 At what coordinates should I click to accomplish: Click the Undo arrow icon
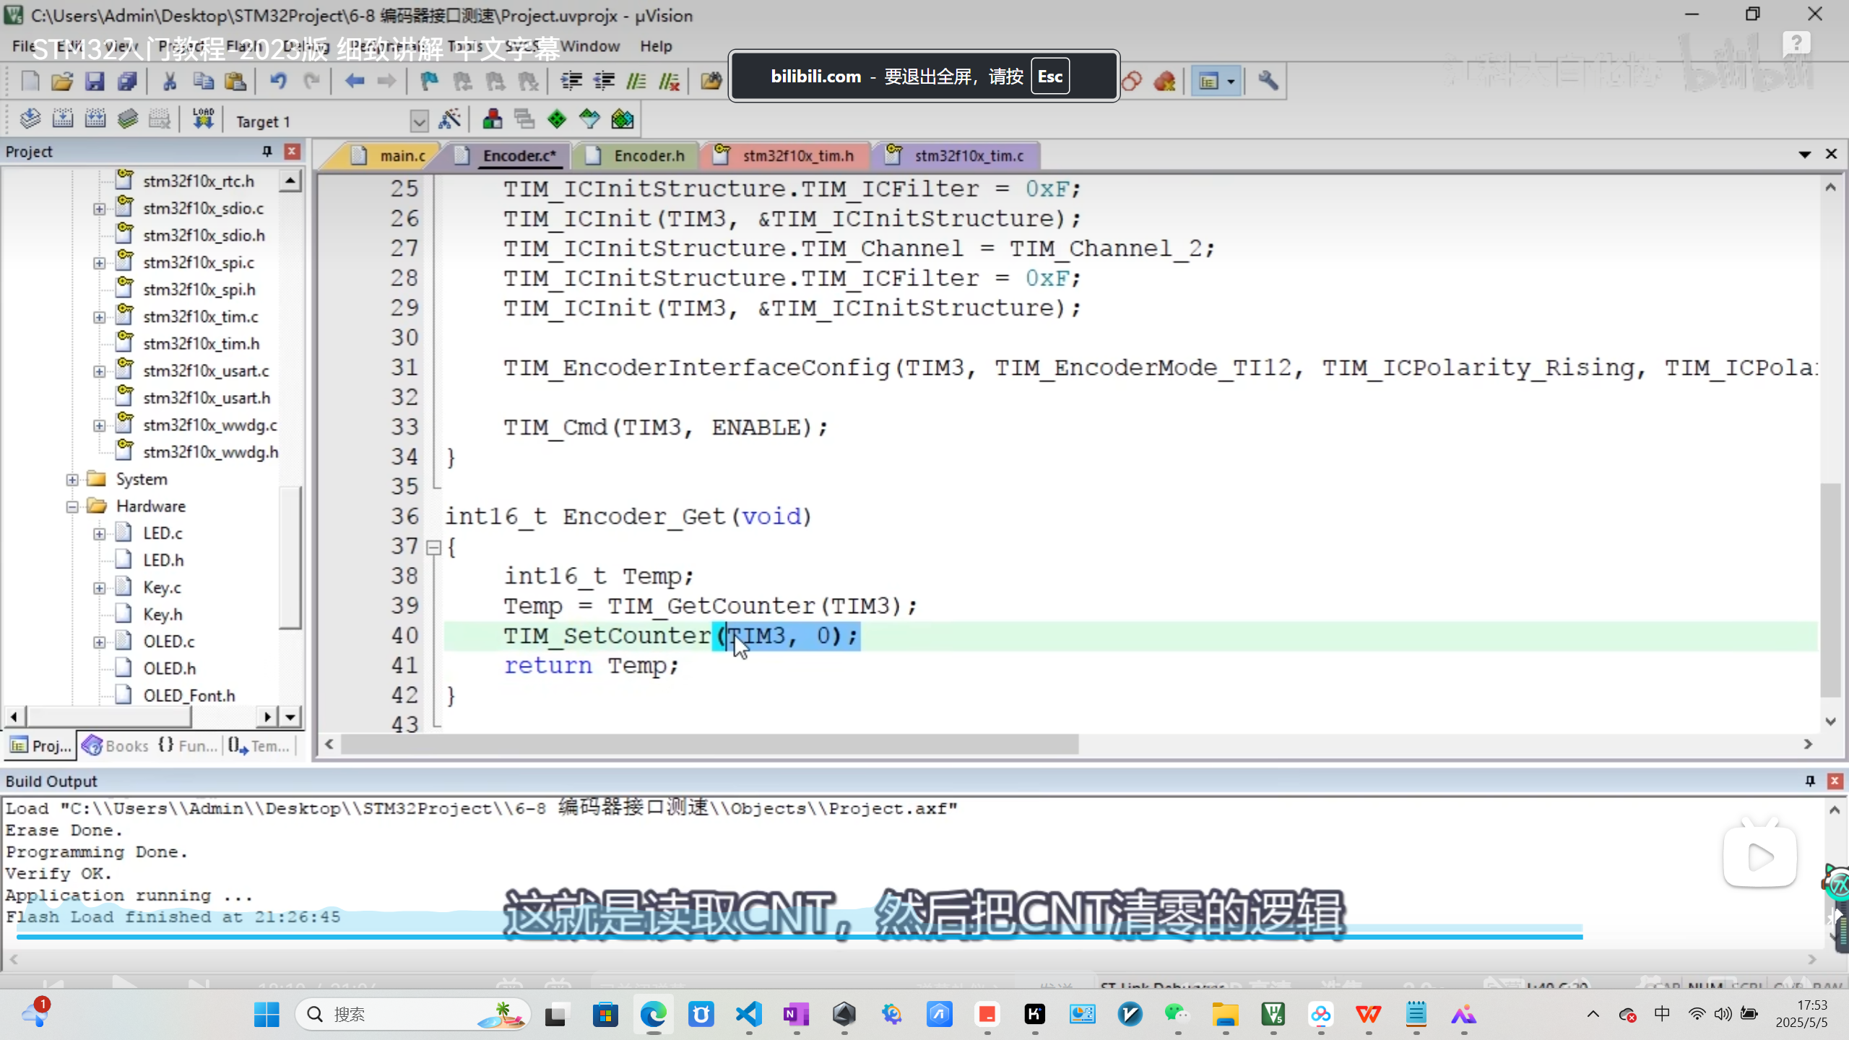coord(278,81)
